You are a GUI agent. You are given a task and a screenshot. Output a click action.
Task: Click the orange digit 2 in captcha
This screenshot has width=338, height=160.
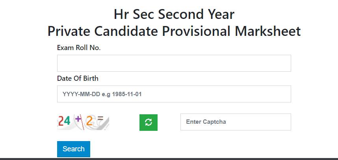point(89,121)
